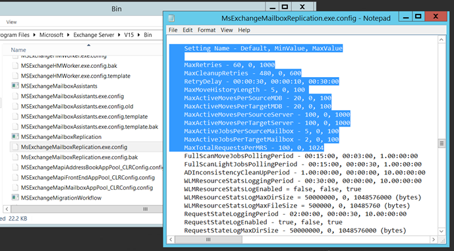Click file icon of MSExchangeHMWorker.exe.config.bak
Image resolution: width=454 pixels, height=251 pixels.
(15, 65)
